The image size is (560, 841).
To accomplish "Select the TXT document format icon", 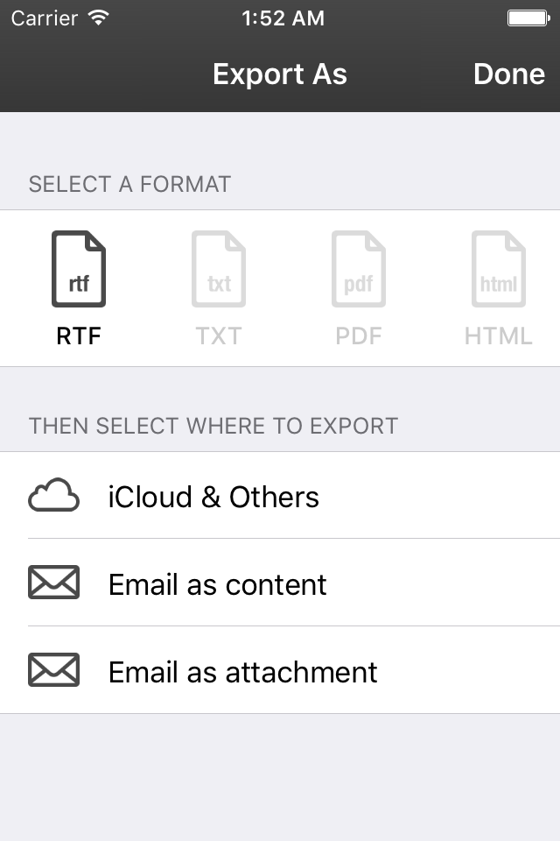I will tap(219, 269).
